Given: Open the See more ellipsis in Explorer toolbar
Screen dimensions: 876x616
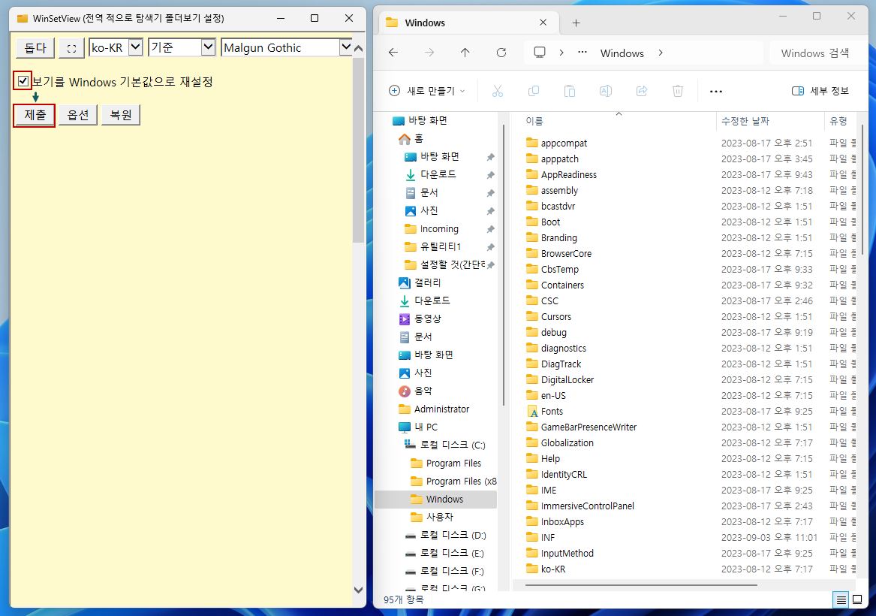Looking at the screenshot, I should point(715,91).
